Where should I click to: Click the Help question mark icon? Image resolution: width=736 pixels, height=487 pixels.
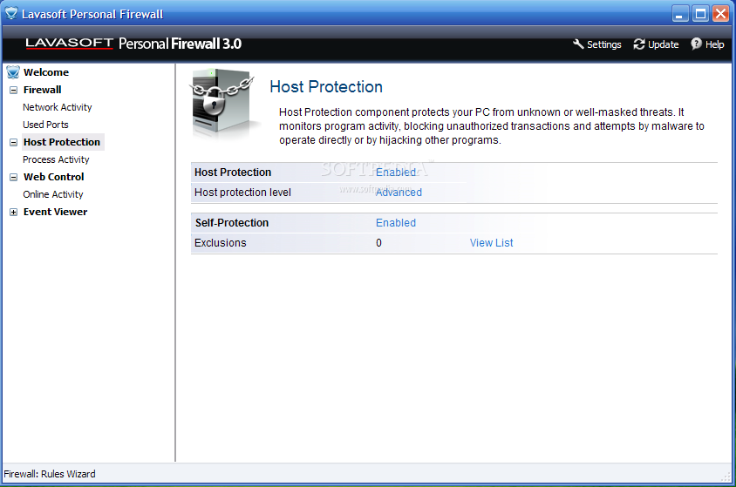click(696, 44)
